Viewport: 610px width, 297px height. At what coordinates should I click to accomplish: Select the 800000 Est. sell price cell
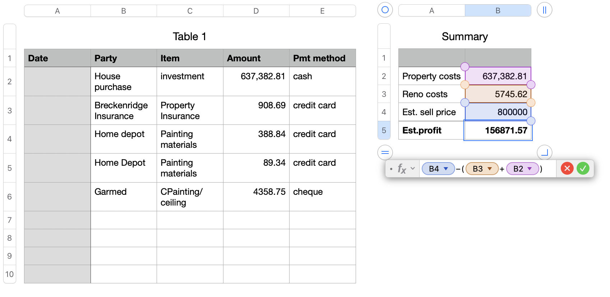tap(498, 112)
